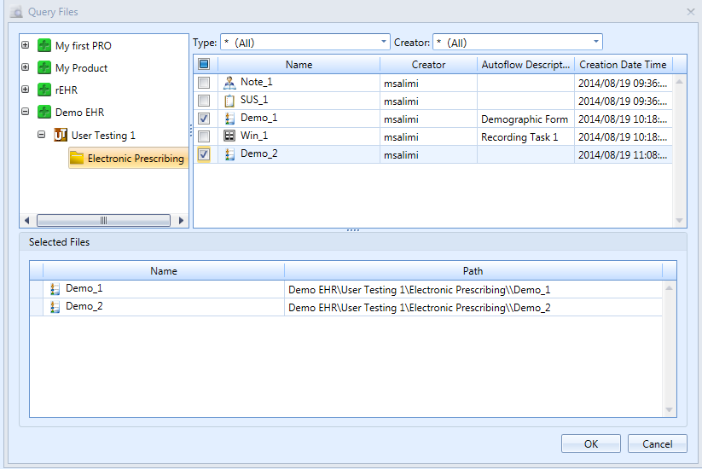The height and width of the screenshot is (469, 702).
Task: Expand the My Product tree node
Action: coord(26,68)
